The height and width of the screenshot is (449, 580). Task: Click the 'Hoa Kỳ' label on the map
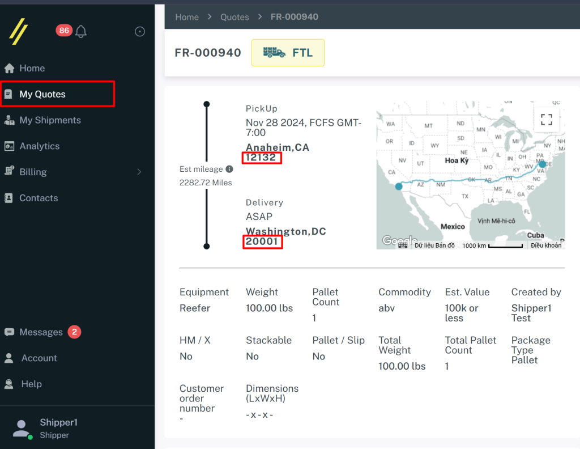click(457, 160)
